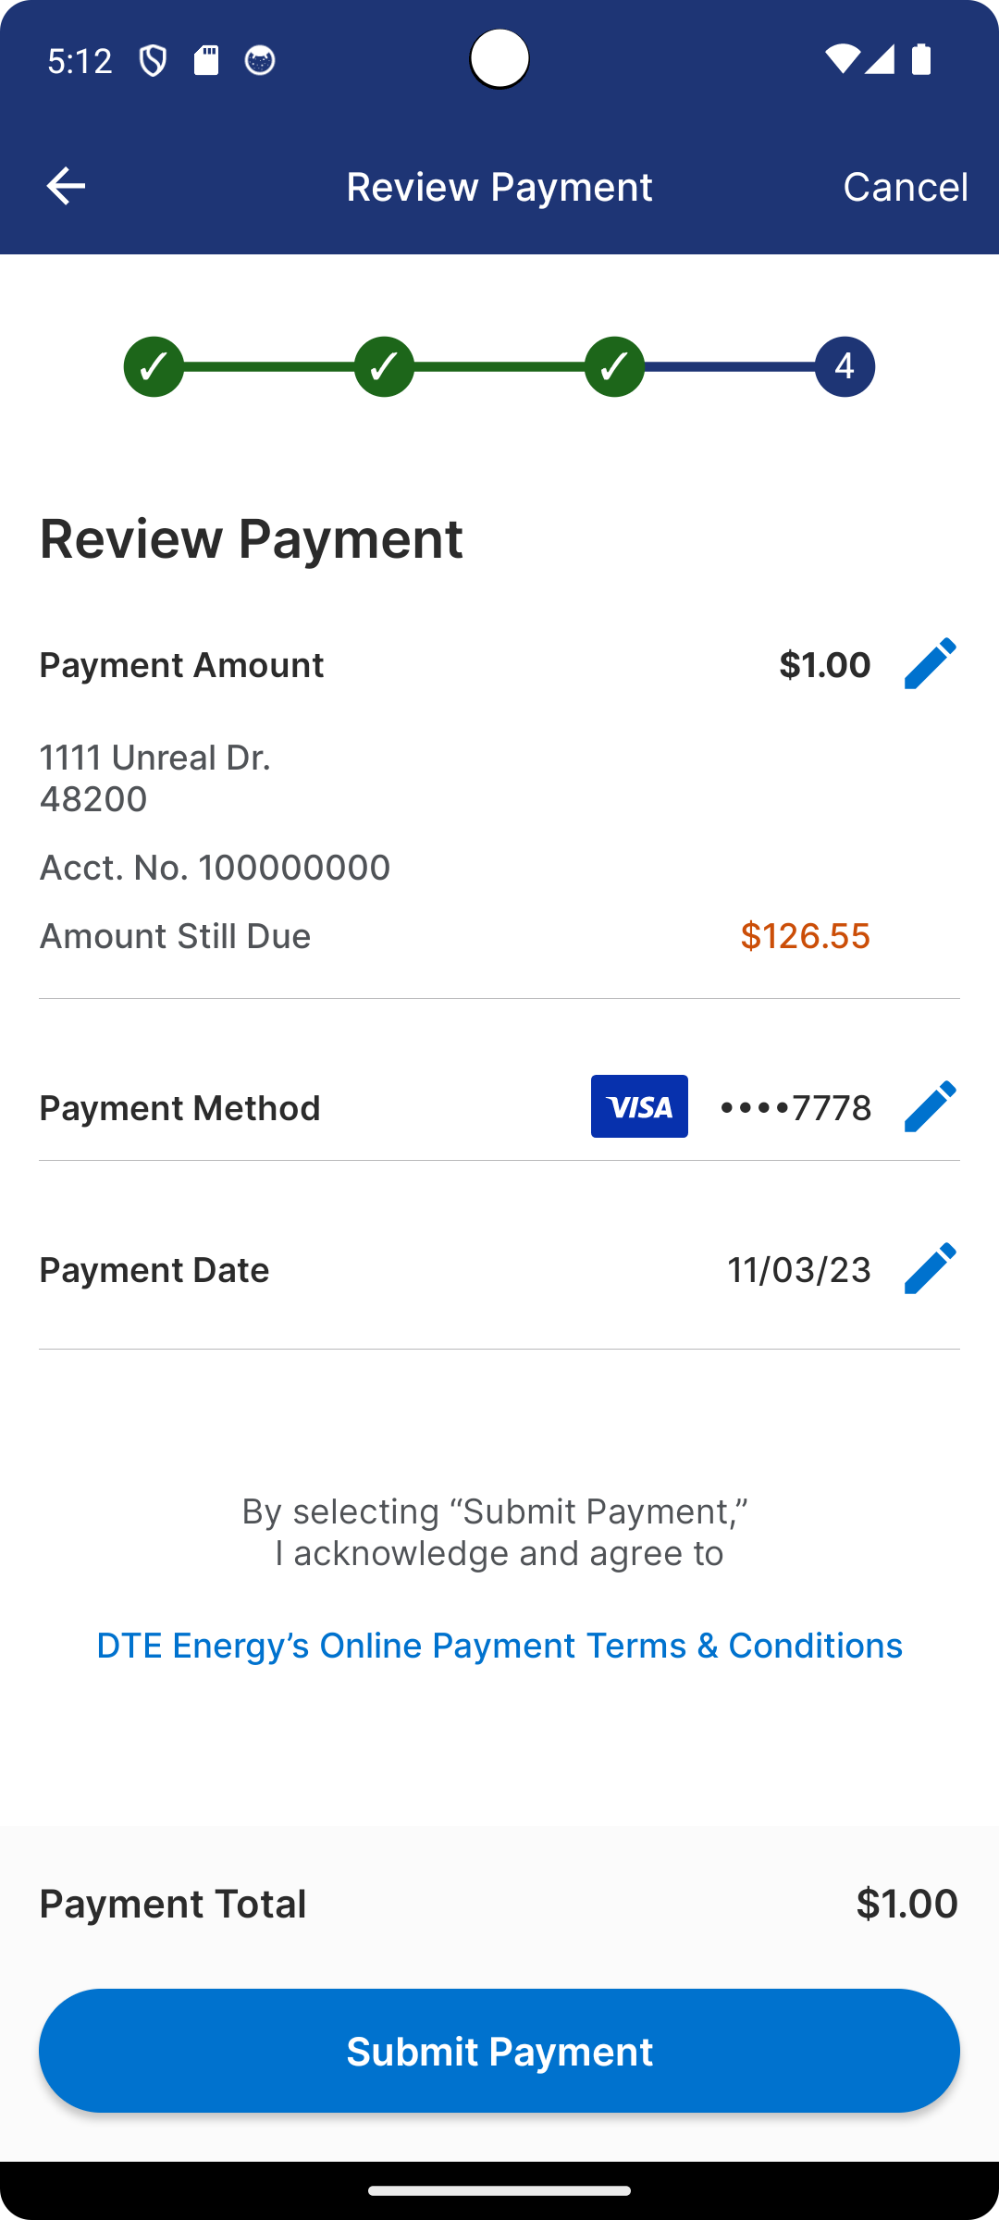Tap the VPN shield status bar icon
The width and height of the screenshot is (999, 2220).
pos(153,61)
